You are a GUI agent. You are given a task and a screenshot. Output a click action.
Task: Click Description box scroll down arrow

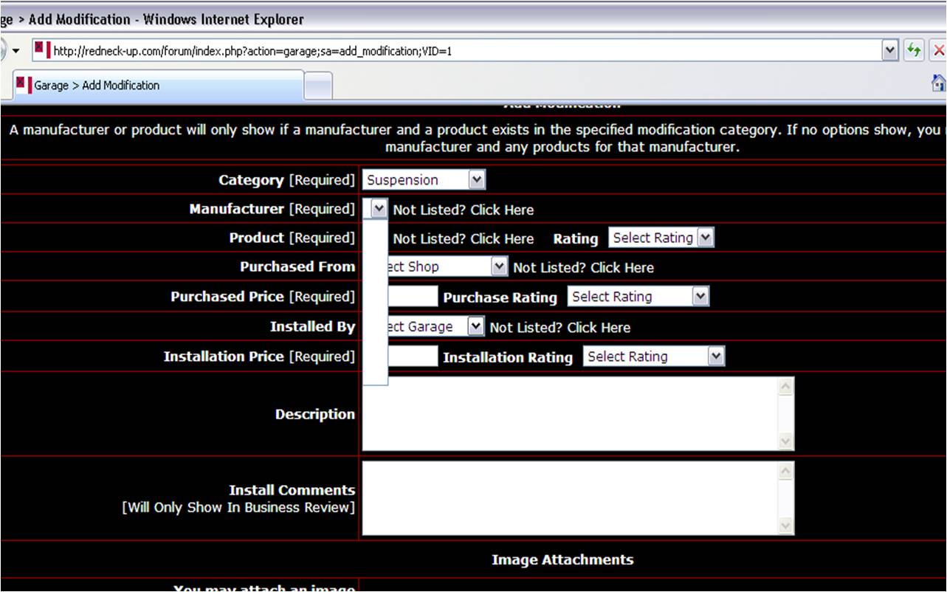pos(786,441)
